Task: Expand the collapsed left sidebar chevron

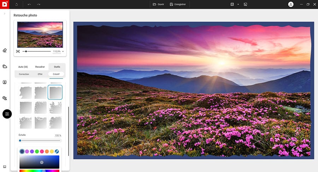Action: tap(4, 14)
